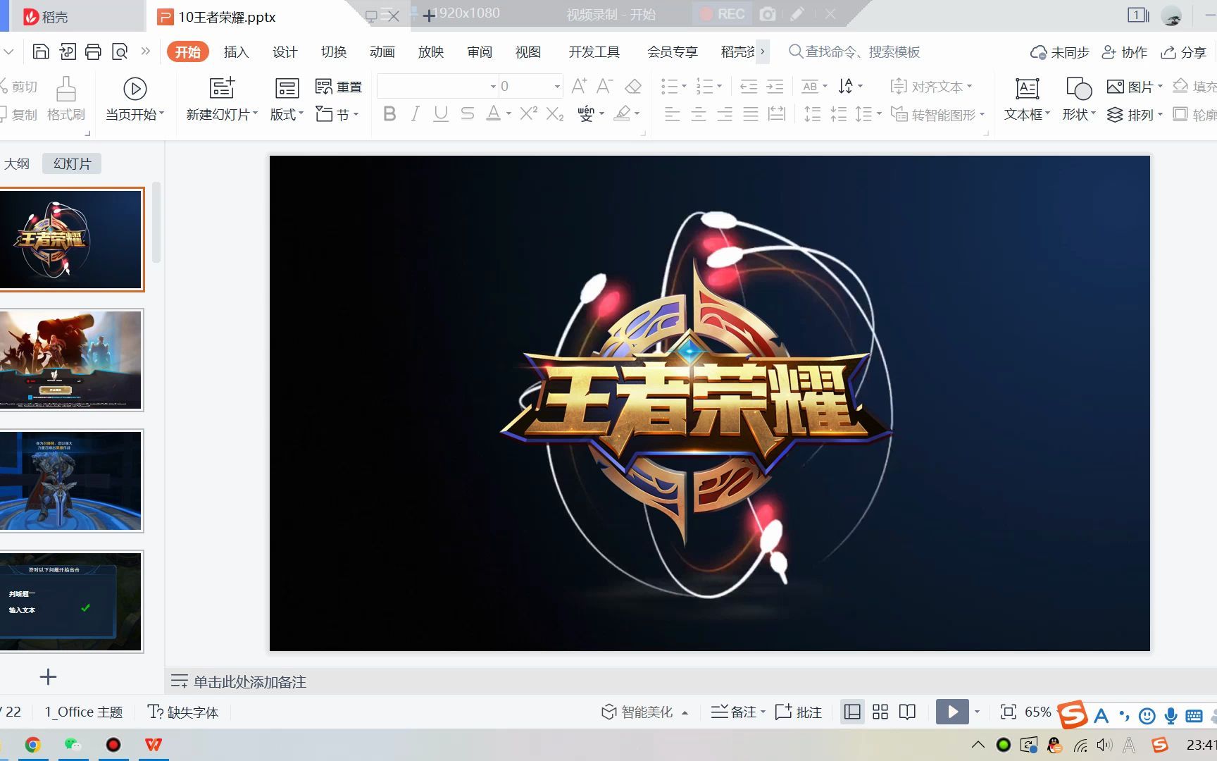The width and height of the screenshot is (1217, 761).
Task: Click the Fit to Window zoom icon
Action: coord(1009,712)
